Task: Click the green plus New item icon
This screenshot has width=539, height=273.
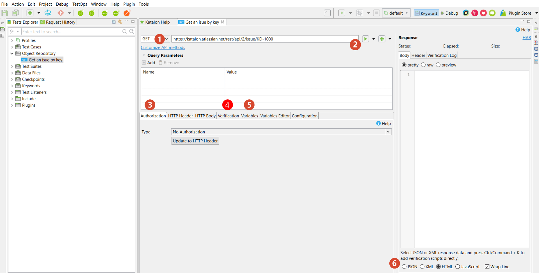Action: click(30, 13)
